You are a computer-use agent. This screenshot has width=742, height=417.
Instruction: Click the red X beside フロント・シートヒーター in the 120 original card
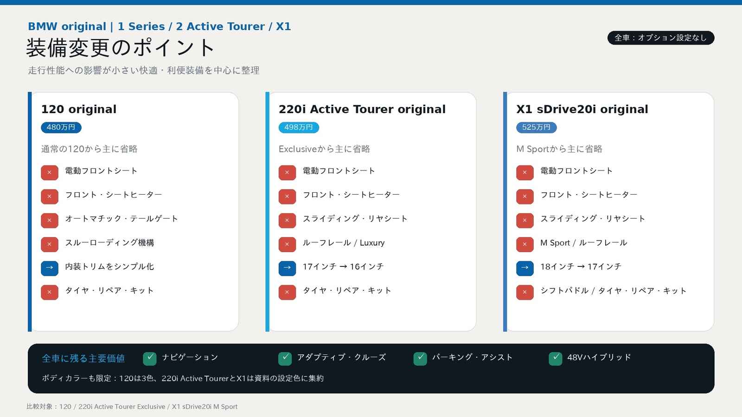[50, 196]
